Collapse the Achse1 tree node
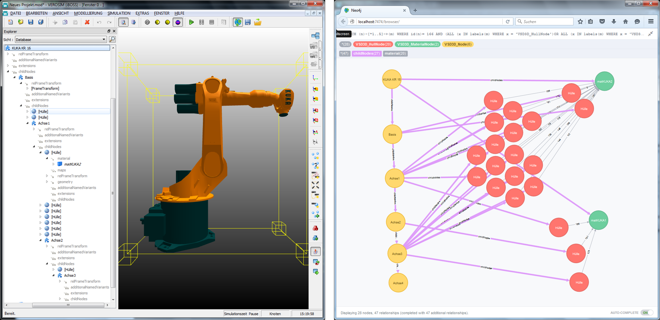Viewport: 660px width, 320px height. [28, 123]
